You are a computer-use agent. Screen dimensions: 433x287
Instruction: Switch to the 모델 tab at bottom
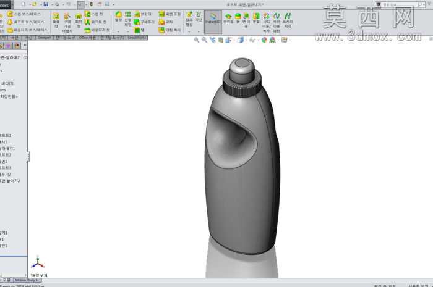(x=6, y=280)
